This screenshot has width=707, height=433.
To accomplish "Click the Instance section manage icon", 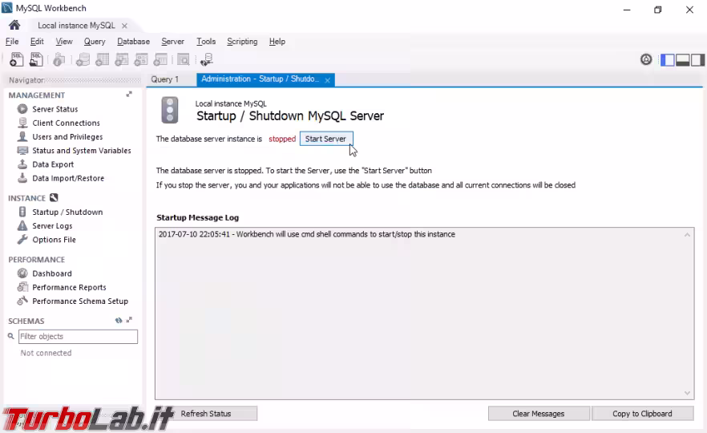I will [54, 197].
